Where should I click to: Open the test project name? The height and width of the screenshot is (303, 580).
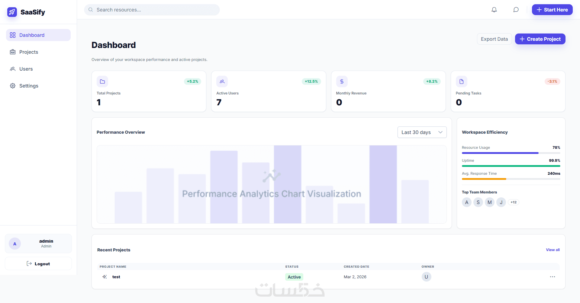116,277
